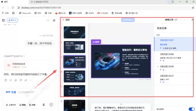196x111 pixels.
Task: Open the Marscode bookmark
Action: [x=25, y=13]
